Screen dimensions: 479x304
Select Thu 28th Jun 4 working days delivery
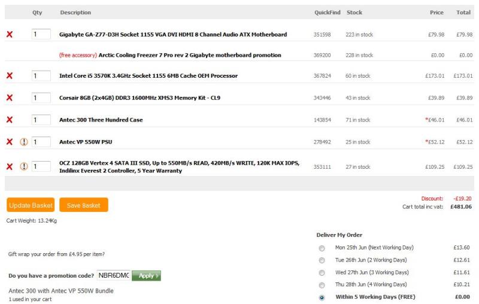[322, 285]
